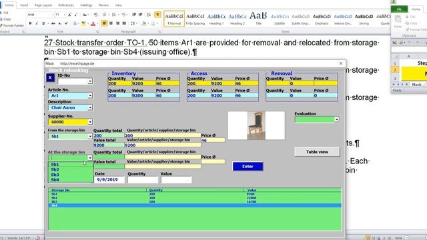
Task: Open the Article No. dropdown showing Ar1
Action: [x=90, y=95]
